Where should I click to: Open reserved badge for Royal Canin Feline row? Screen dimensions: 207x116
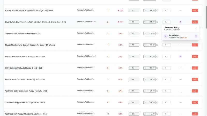[x=180, y=56]
